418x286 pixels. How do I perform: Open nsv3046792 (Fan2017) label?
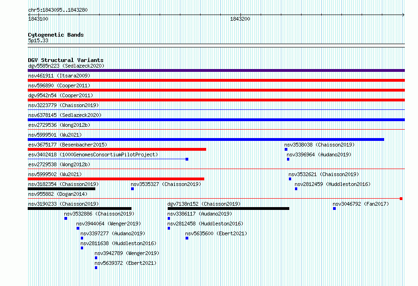361,204
